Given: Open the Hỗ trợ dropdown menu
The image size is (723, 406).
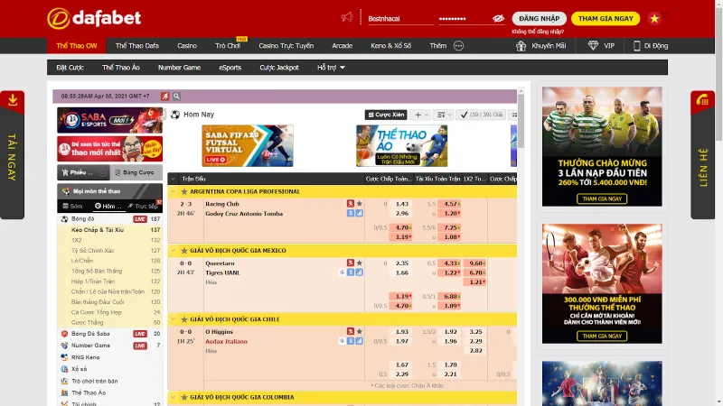Looking at the screenshot, I should [x=331, y=67].
